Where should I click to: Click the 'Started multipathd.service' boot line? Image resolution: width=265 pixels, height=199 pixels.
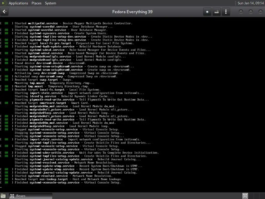(x=66, y=23)
